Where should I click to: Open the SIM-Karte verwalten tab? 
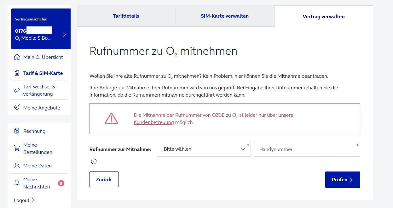(225, 16)
